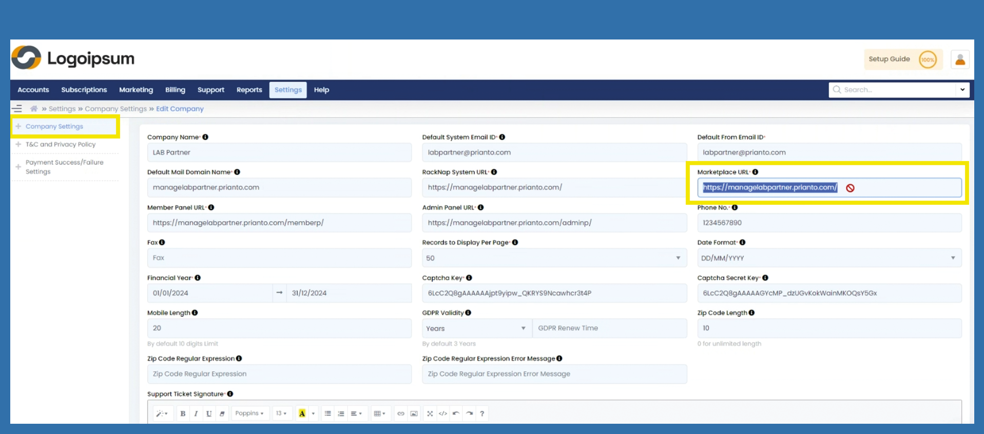Toggle the hamburger sidebar menu
Viewport: 984px width, 434px height.
pyautogui.click(x=17, y=109)
